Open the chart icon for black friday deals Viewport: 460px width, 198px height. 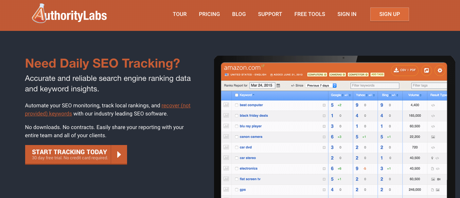pos(226,116)
